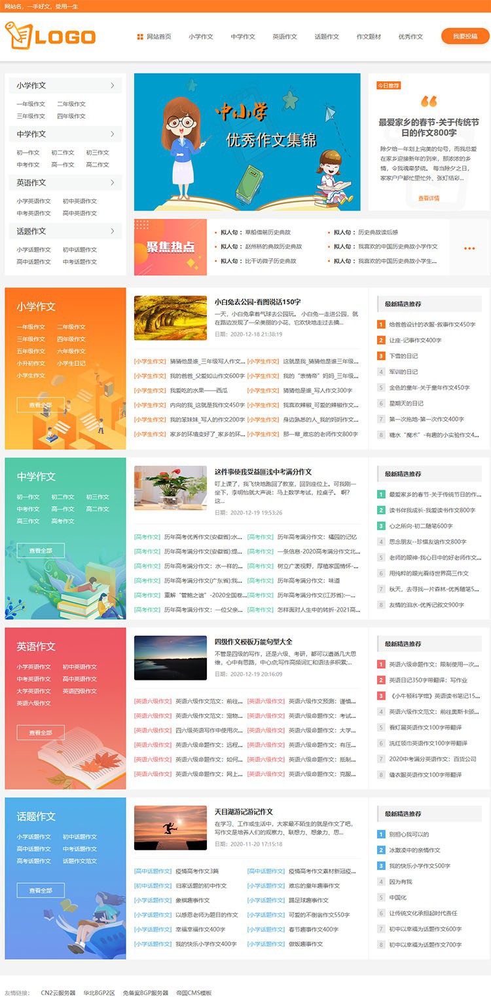Open featured title 最爱家乡的春节-关于传统节日的作文800字
This screenshot has height=1005, width=491.
click(429, 127)
